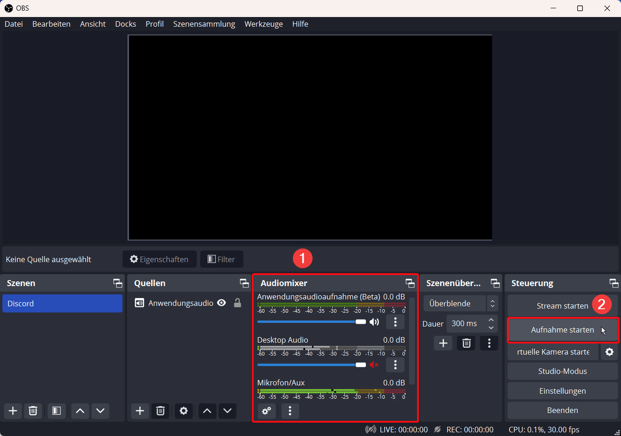Click the Anwendungsaudio source speaker icon
The width and height of the screenshot is (621, 436).
pos(139,303)
